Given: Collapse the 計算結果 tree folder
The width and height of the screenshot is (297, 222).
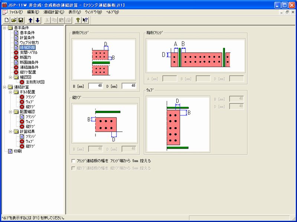Looking at the screenshot, I should click(10, 131).
